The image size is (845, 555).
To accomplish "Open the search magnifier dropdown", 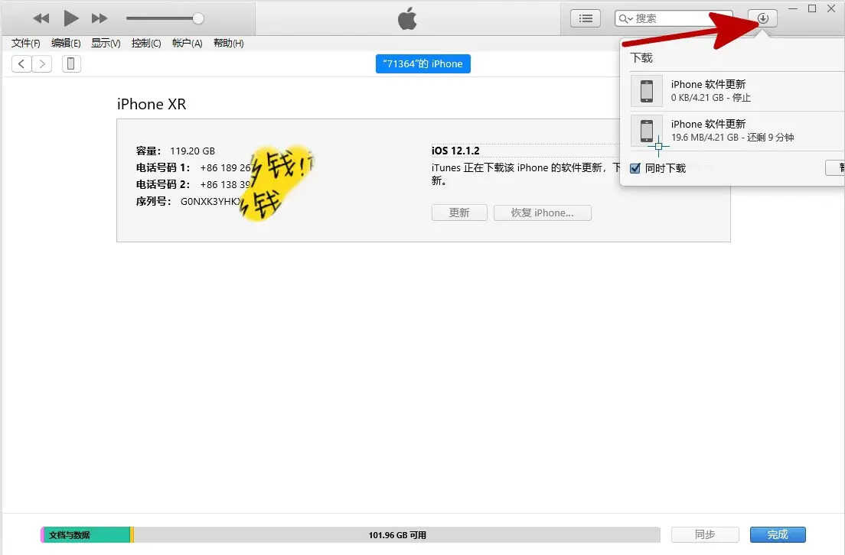I will click(625, 19).
